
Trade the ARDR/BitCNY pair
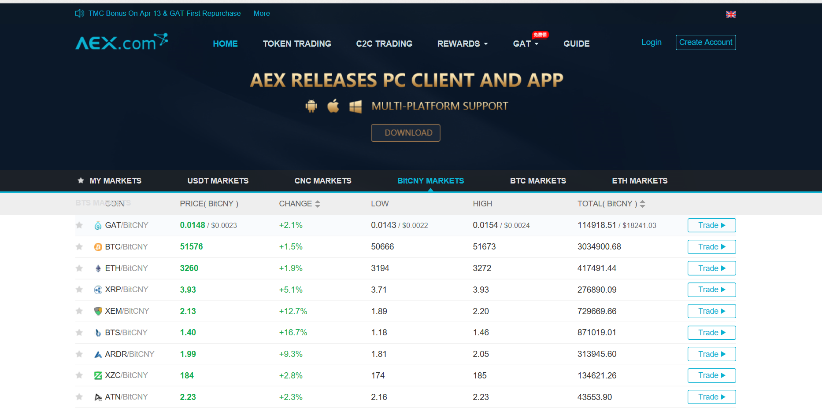point(711,354)
